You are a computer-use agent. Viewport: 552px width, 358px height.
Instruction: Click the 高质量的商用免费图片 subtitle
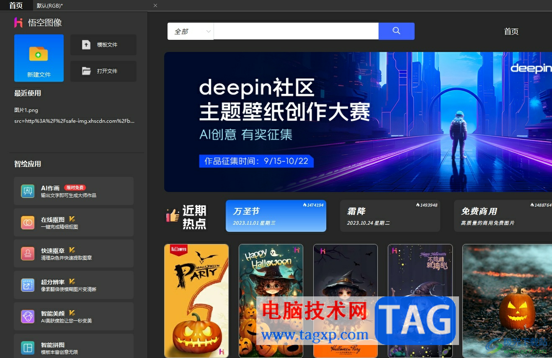tap(488, 223)
